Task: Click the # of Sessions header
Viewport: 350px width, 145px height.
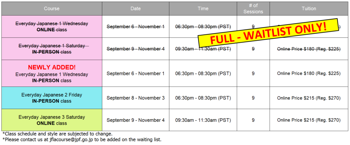Action: click(x=253, y=9)
